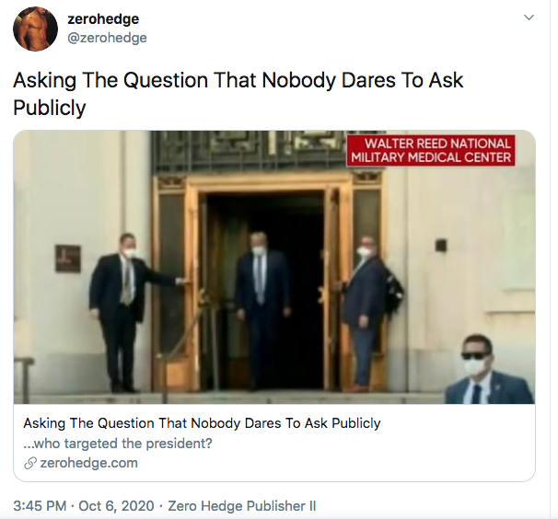558x519 pixels.
Task: Open the 3:45 PM timestamp
Action: 40,506
